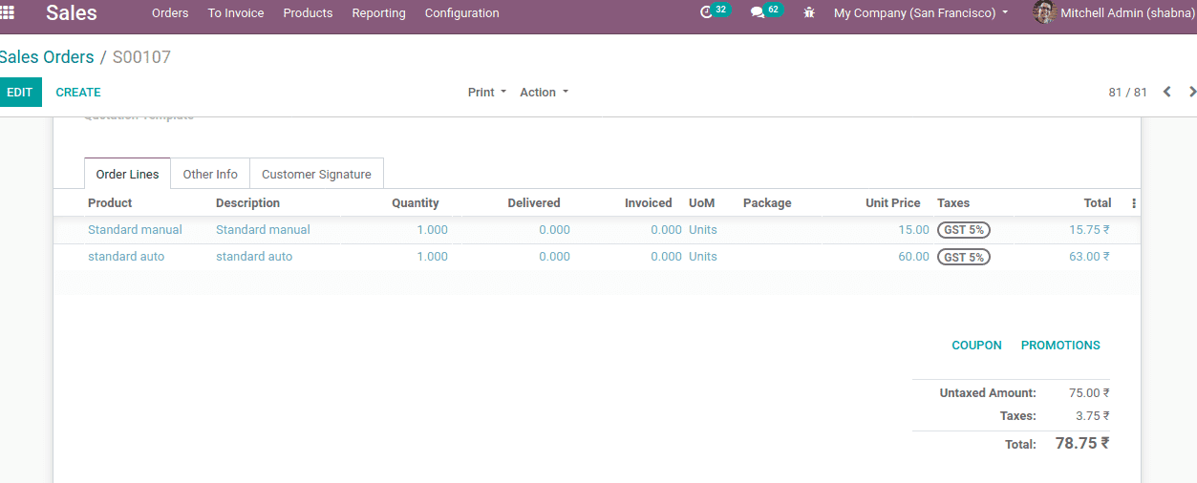Click the debug bug icon
Screen dimensions: 1197x483
pyautogui.click(x=809, y=13)
